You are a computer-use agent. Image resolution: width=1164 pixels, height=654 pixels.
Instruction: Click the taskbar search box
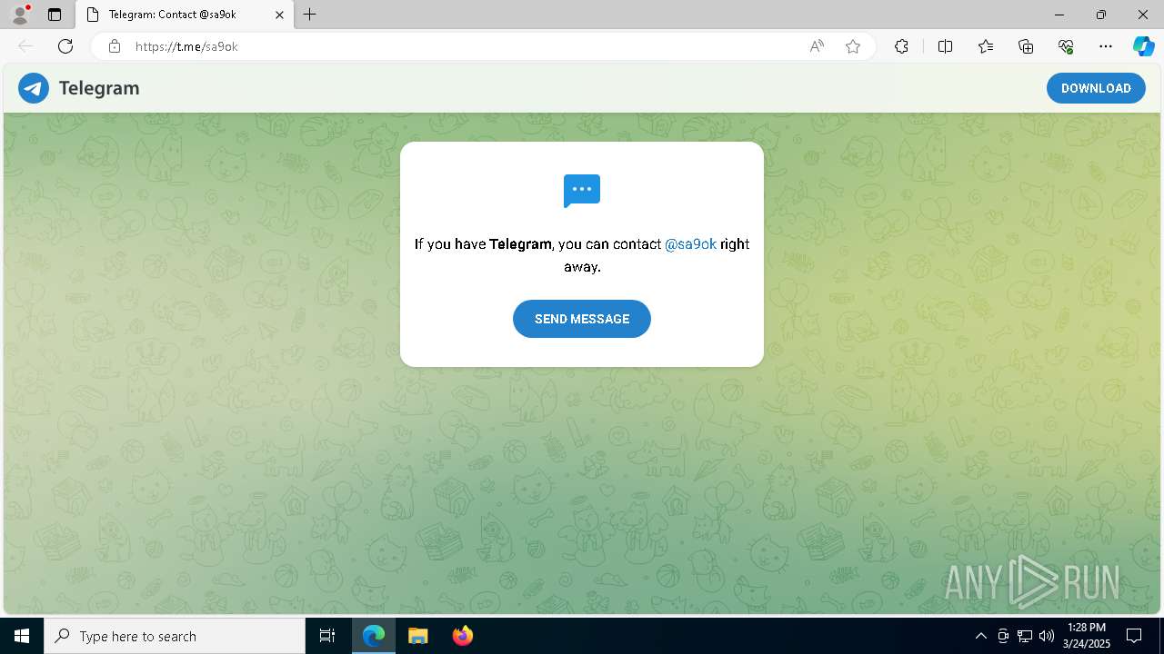[x=175, y=636]
